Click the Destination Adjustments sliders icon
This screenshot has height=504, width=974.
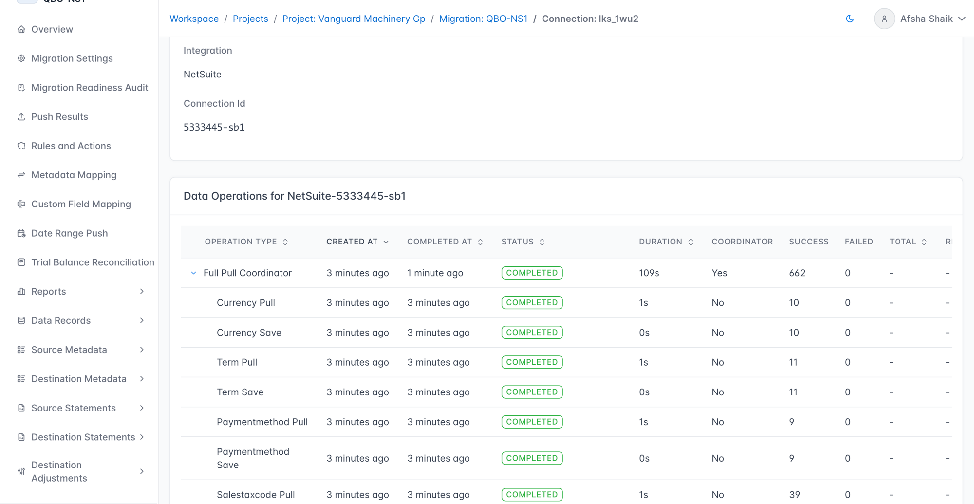coord(21,471)
